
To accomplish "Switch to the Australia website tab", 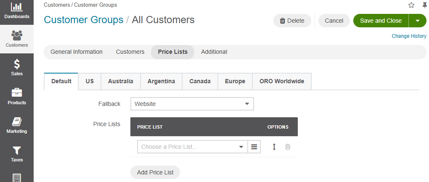I will click(x=121, y=81).
